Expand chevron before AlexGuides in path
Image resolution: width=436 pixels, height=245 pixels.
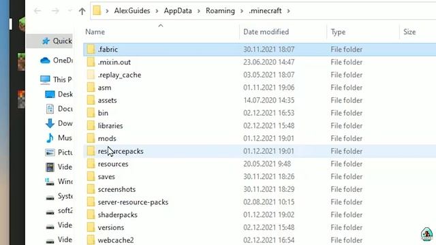point(107,11)
